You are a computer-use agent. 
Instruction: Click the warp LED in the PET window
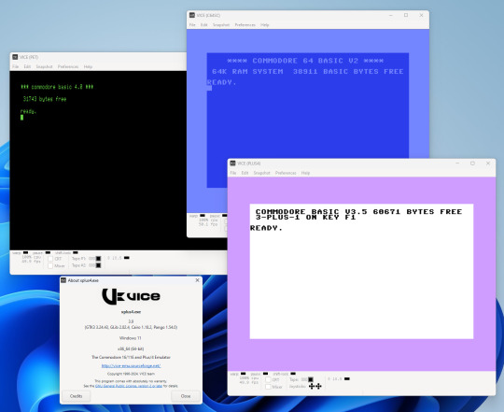(26, 253)
